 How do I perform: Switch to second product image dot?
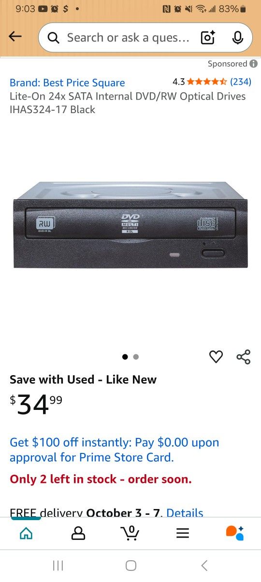pos(136,357)
